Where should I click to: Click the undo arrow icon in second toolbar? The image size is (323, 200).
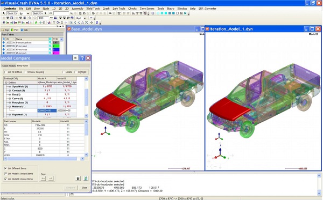tap(91, 18)
